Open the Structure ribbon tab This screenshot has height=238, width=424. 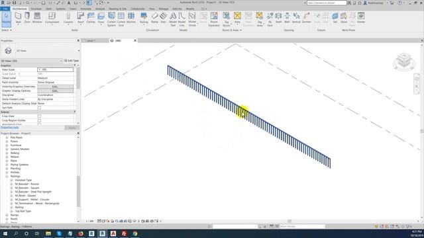36,9
